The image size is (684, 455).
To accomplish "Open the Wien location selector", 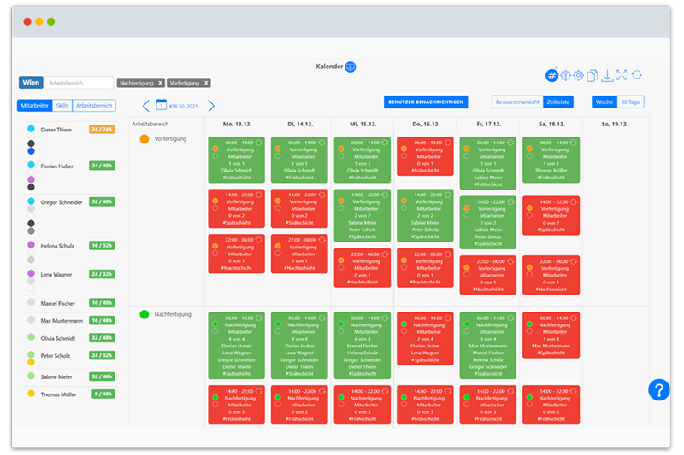I will [x=31, y=83].
